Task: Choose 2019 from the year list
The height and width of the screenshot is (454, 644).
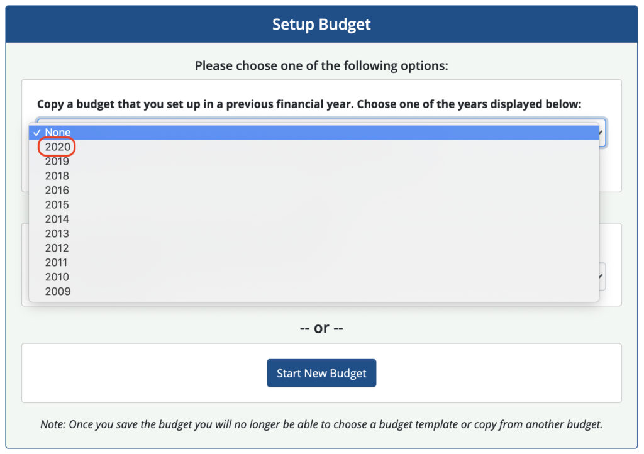Action: (x=314, y=162)
